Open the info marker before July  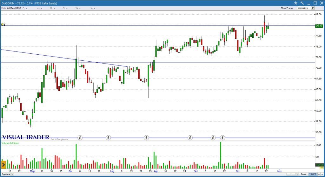pyautogui.click(x=108, y=138)
